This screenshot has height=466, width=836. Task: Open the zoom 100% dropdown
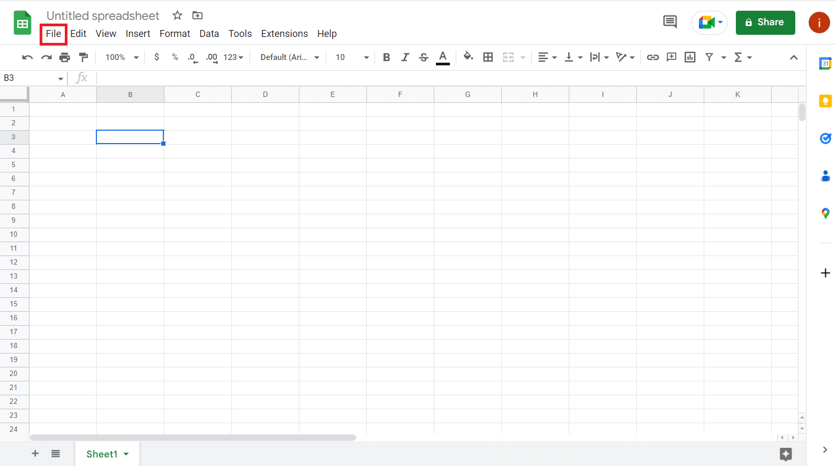tap(122, 57)
